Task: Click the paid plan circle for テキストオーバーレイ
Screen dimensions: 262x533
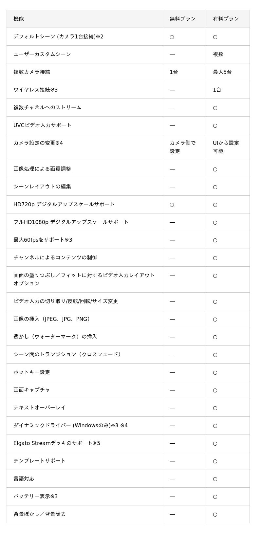Action: pos(215,408)
